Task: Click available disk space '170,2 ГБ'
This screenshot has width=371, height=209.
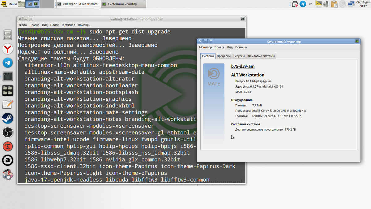Action: [290, 129]
